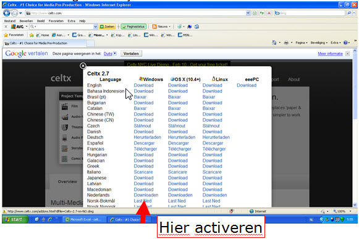Click eeePC Download link for English
359x239 pixels.
[247, 85]
